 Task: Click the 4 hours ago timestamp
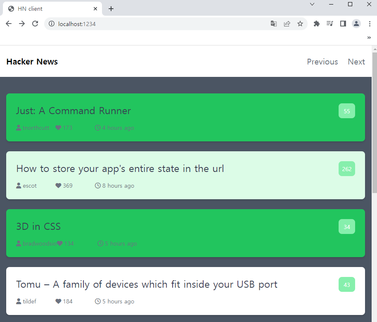(118, 128)
